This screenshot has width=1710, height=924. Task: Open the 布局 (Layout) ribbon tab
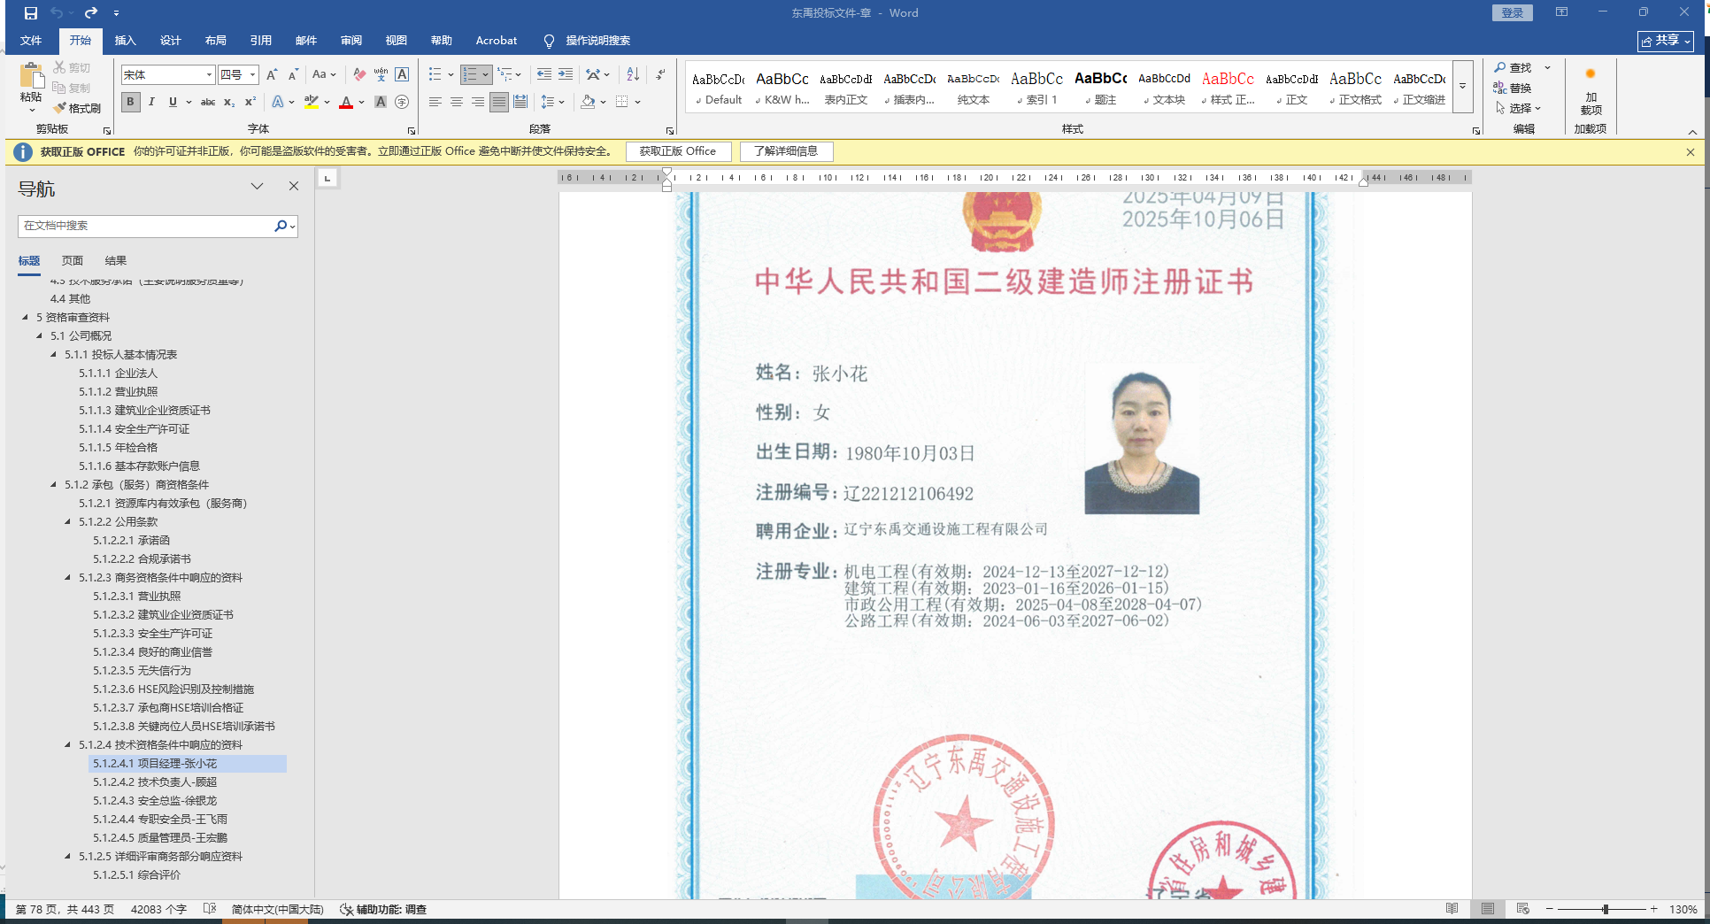click(216, 41)
